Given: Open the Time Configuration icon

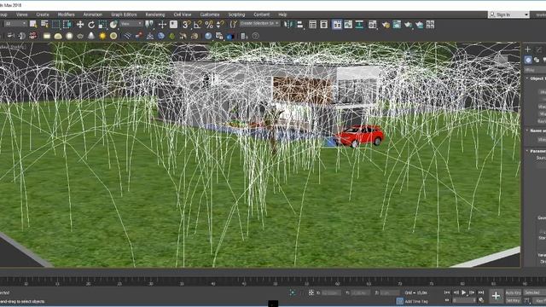Looking at the screenshot, I should pos(481,300).
